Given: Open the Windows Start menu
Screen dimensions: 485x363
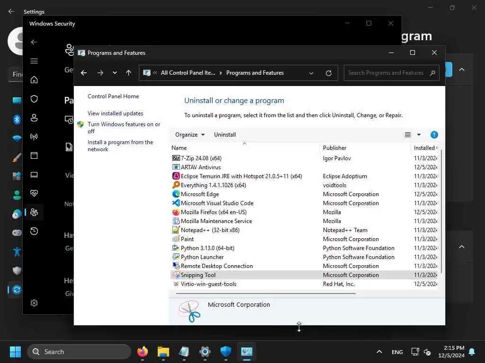Looking at the screenshot, I should [x=15, y=352].
